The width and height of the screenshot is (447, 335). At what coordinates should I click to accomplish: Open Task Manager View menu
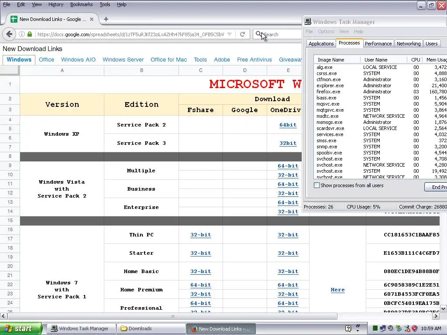pyautogui.click(x=344, y=31)
